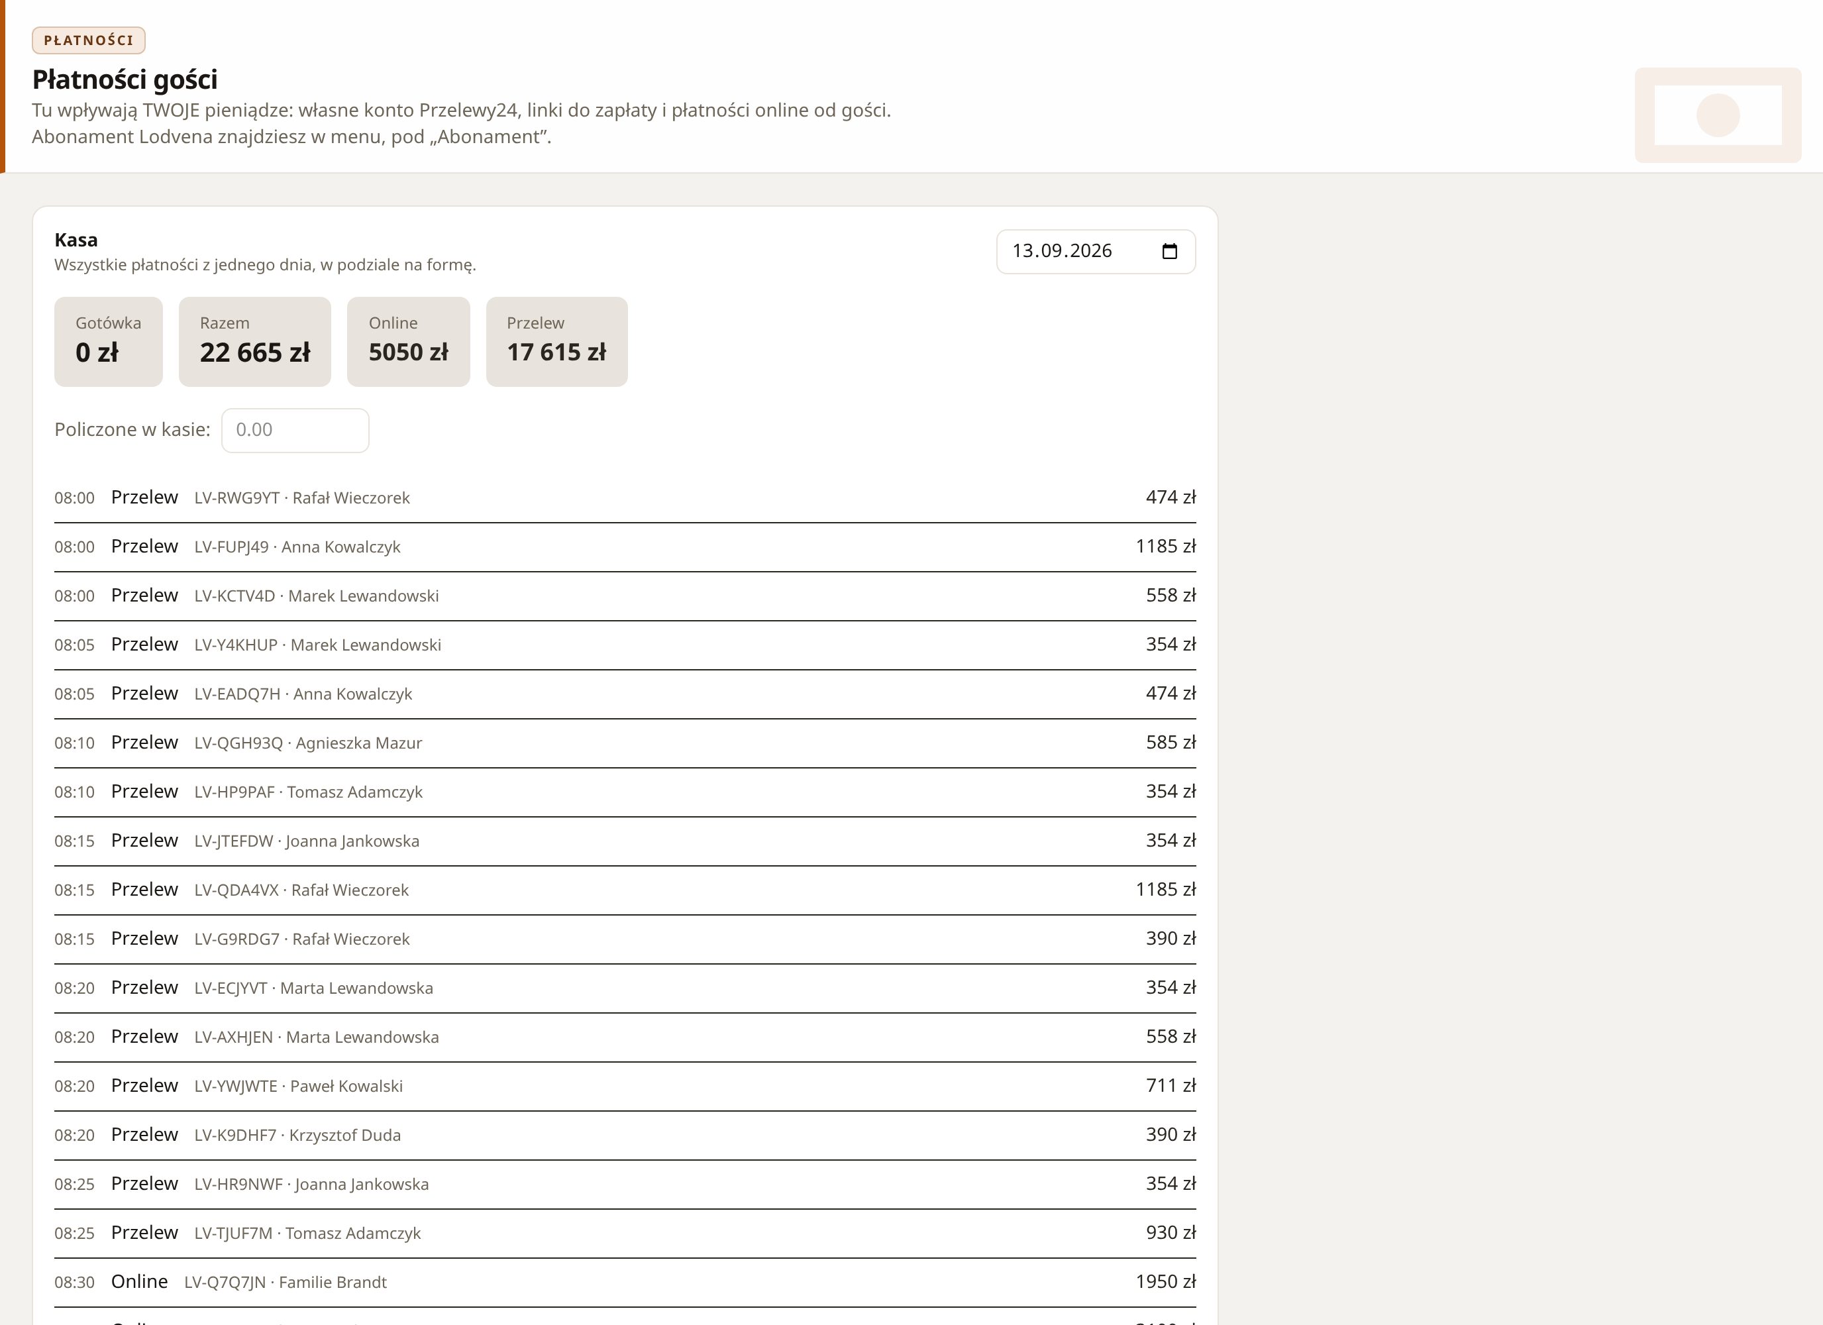Click the 1950 zł amount for Familie Brandt

click(x=1165, y=1281)
